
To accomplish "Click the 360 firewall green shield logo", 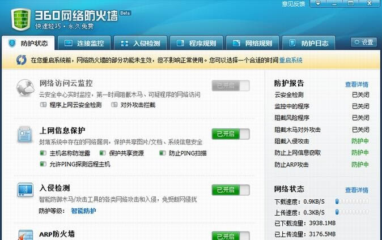I will [x=20, y=18].
